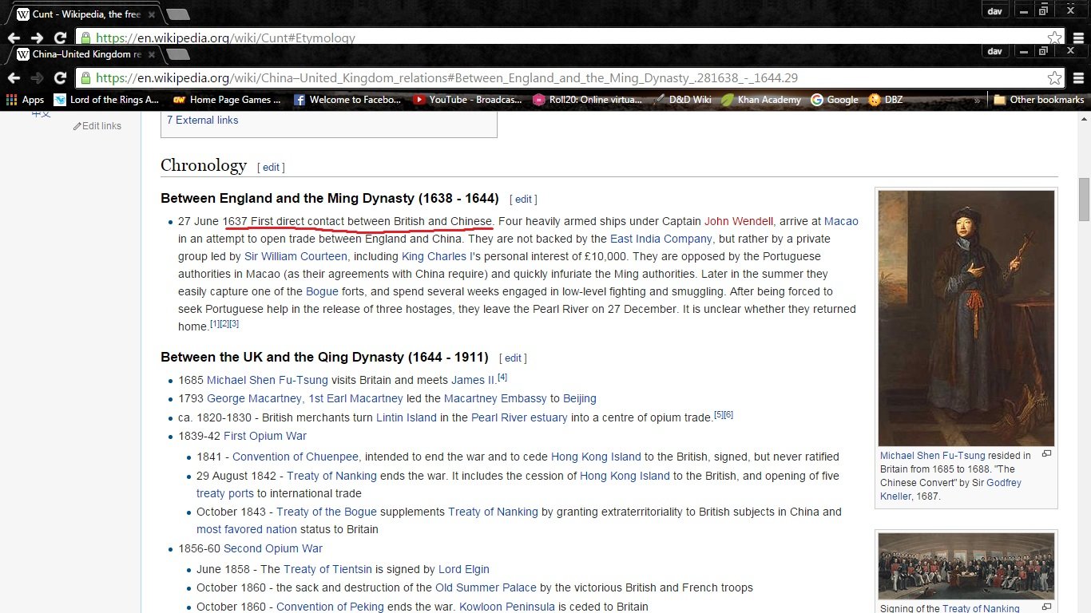Open the Apps shortcut in bookmarks bar
The image size is (1091, 613).
coord(25,100)
